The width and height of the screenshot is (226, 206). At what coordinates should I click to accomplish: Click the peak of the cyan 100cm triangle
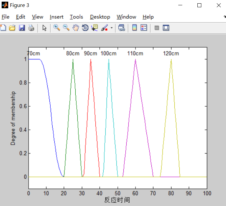[109, 59]
